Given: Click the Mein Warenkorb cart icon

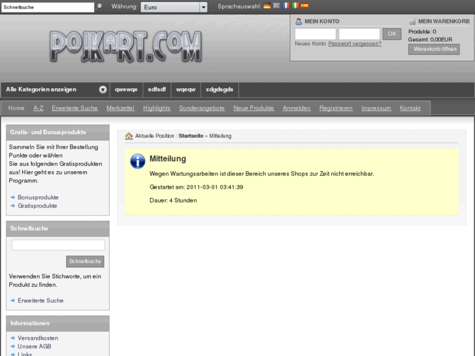Looking at the screenshot, I should point(412,22).
